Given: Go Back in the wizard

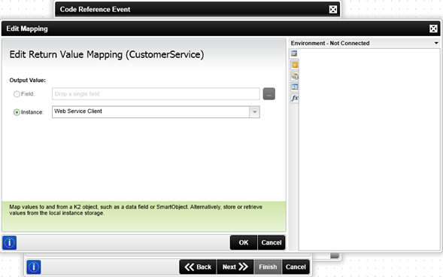Looking at the screenshot, I should pos(198,266).
